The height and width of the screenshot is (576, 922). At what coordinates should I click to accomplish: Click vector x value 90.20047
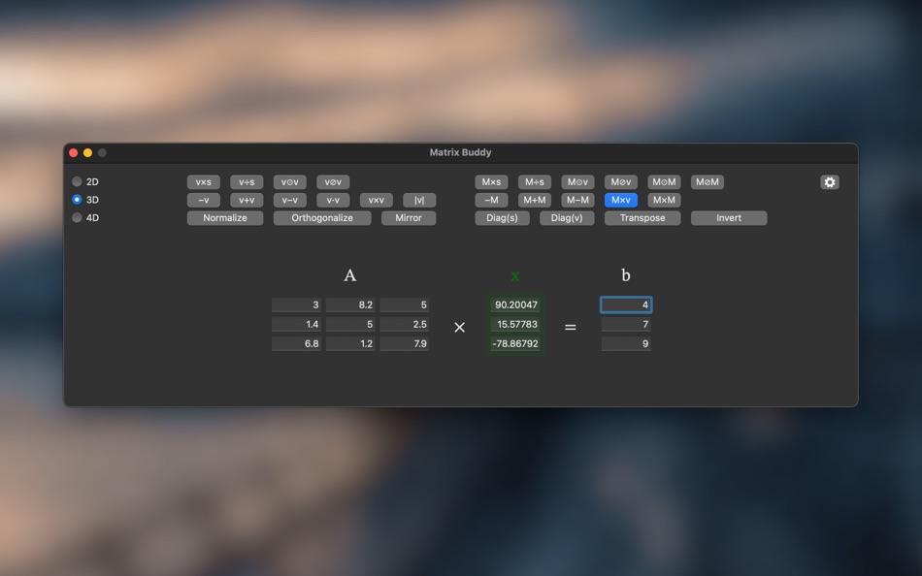pos(515,305)
